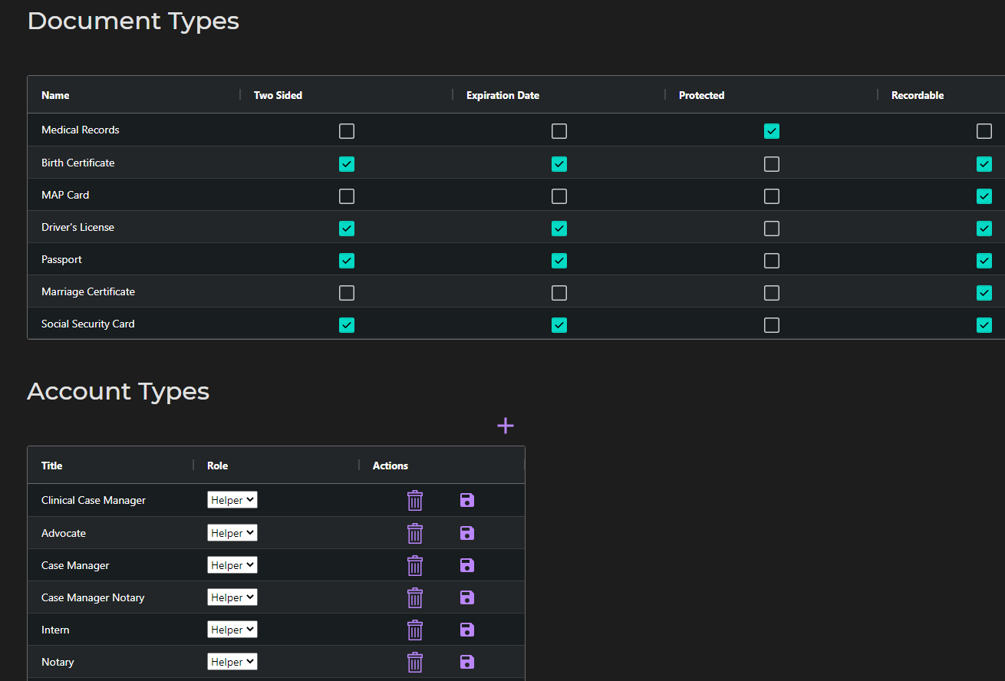Delete the Notary account type
The width and height of the screenshot is (1005, 681).
[415, 662]
